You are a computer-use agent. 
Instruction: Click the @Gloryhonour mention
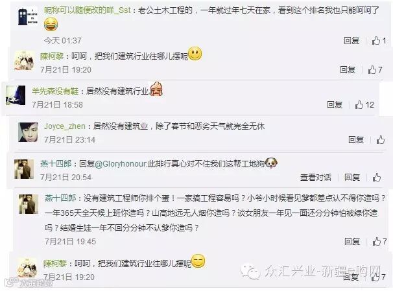[x=121, y=164]
